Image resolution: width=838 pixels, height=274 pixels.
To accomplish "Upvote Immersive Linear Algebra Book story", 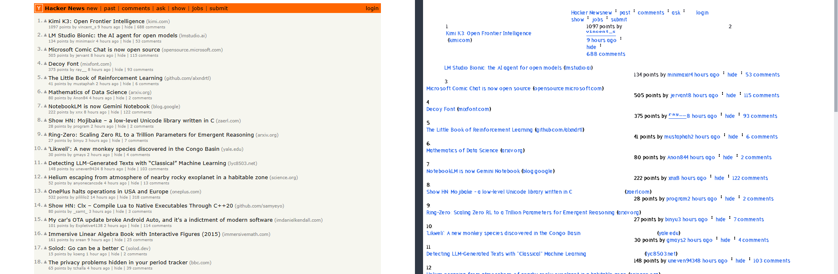I will [x=45, y=233].
